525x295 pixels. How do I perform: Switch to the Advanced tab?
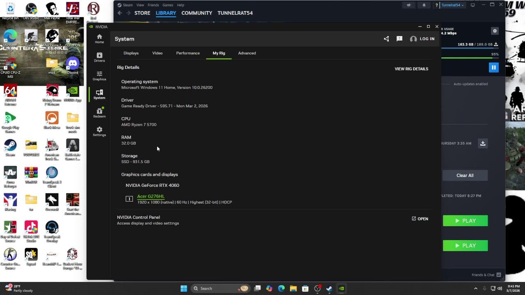[247, 53]
